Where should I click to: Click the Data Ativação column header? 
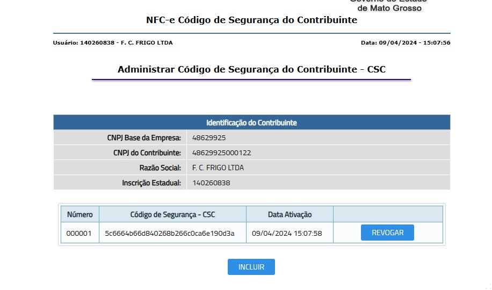pyautogui.click(x=290, y=214)
